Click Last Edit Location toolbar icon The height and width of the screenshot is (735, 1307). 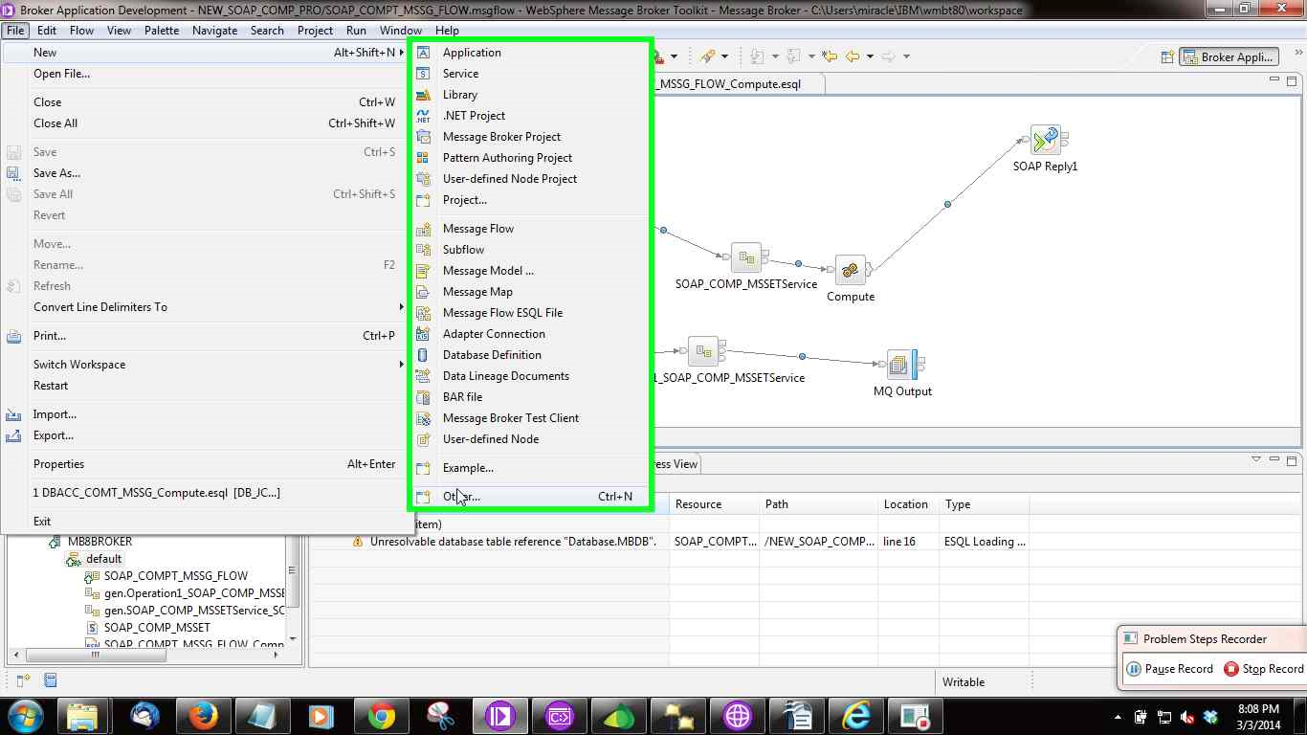pyautogui.click(x=830, y=56)
